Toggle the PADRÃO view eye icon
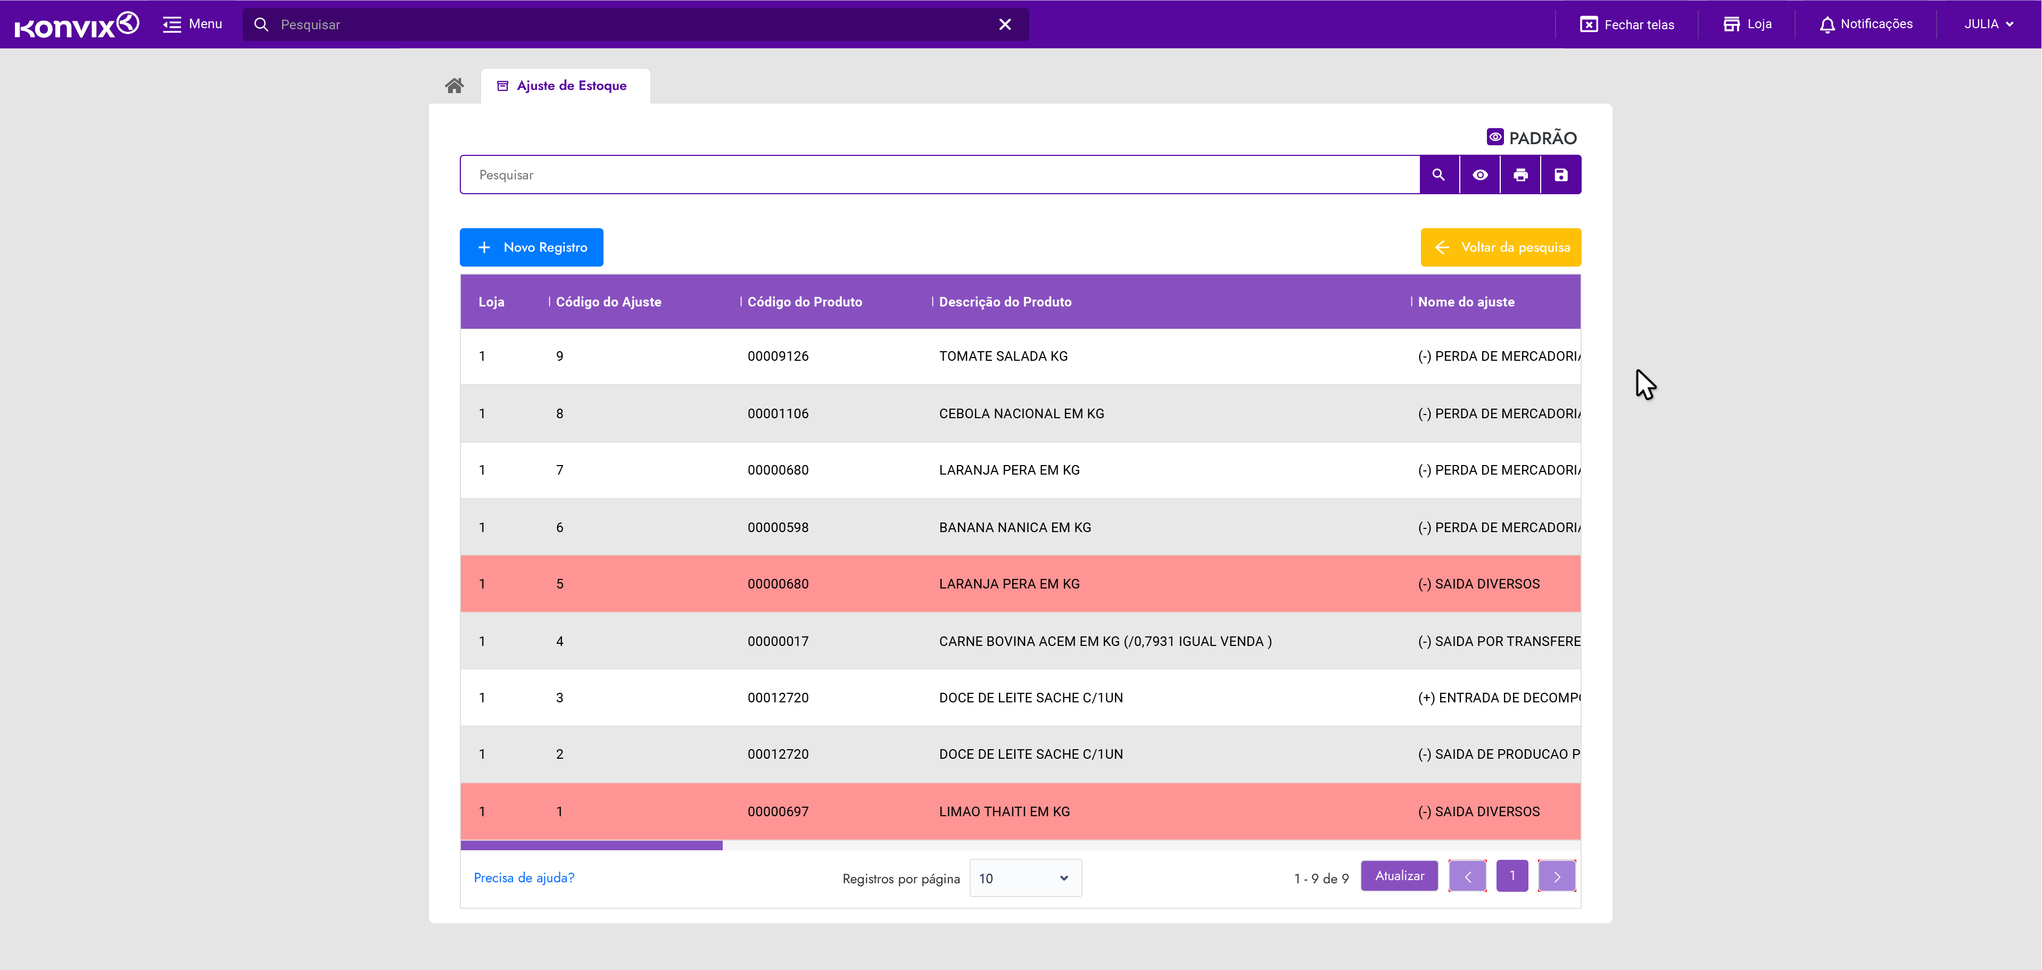Screen dimensions: 2042x970 tap(1494, 137)
